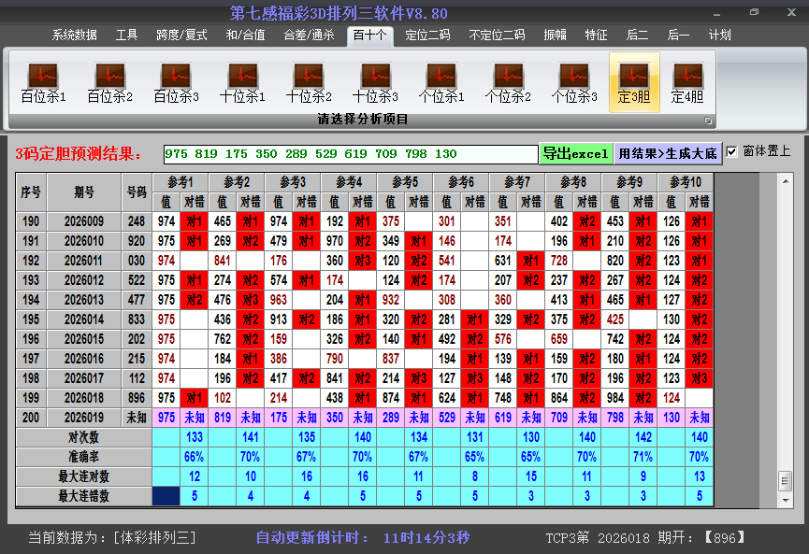Viewport: 809px width, 554px height.
Task: Open the 个位杀1 analysis icon
Action: click(x=441, y=82)
